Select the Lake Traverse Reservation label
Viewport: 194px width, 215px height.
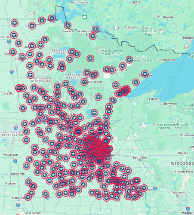point(12,134)
